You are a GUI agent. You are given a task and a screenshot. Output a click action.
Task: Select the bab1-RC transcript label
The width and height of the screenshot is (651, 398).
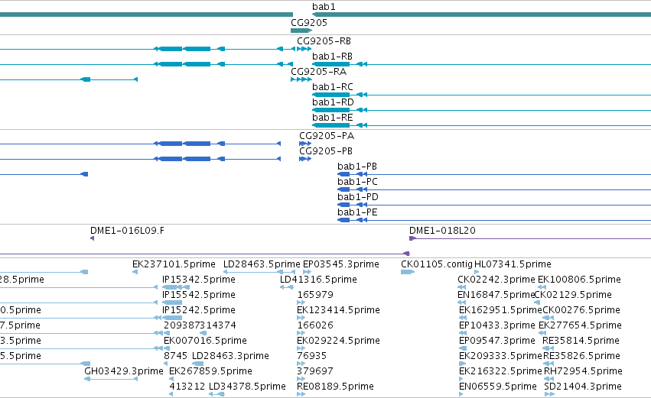[333, 86]
